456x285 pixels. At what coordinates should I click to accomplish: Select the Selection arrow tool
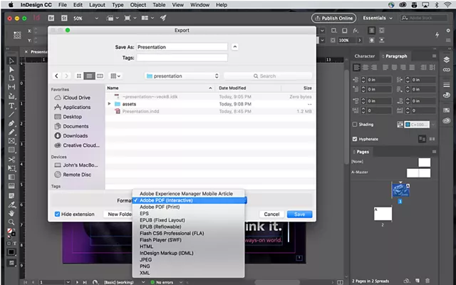coord(11,61)
